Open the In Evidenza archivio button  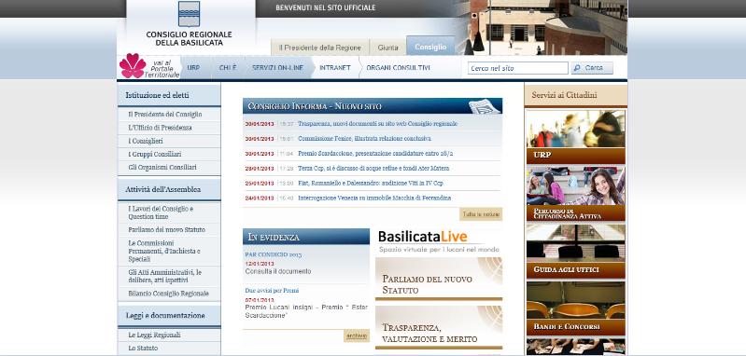coord(357,335)
